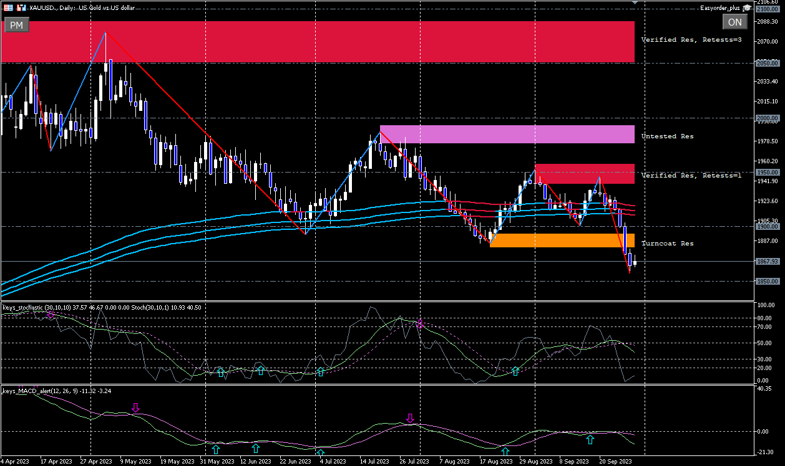
Task: Click the "Verified Res, Retests=1" label
Action: [691, 176]
